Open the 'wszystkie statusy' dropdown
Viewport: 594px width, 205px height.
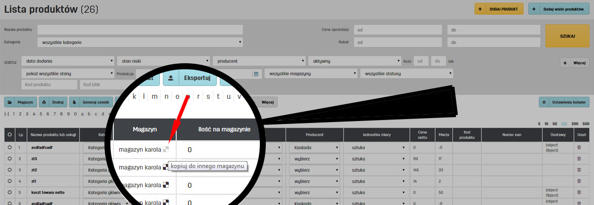coord(406,74)
